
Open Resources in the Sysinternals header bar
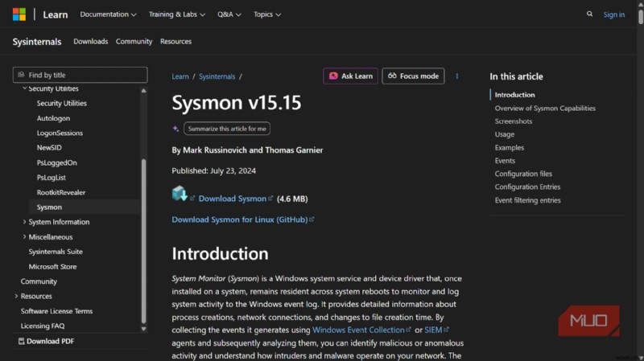175,42
